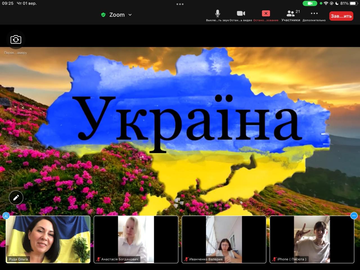This screenshot has height=270, width=360.
Task: Tap the battery percentage in status bar
Action: 344,3
